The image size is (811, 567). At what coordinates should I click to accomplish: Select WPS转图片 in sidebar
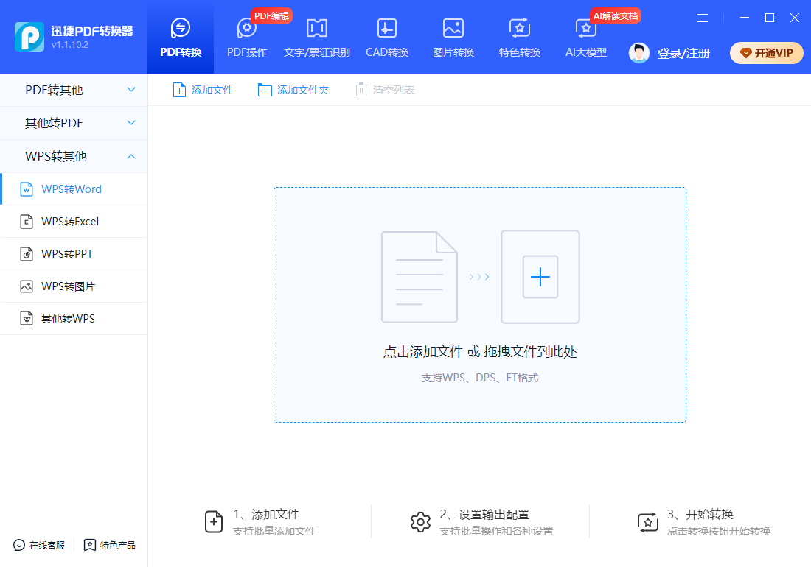(x=74, y=286)
